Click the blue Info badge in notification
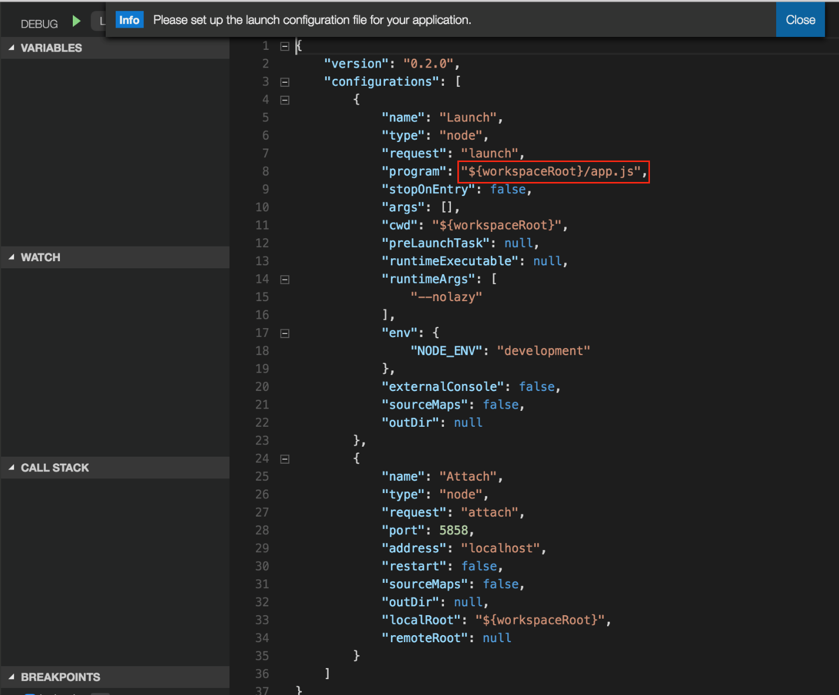Image resolution: width=839 pixels, height=695 pixels. (x=129, y=20)
